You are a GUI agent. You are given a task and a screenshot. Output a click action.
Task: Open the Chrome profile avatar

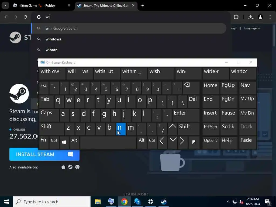(x=260, y=17)
